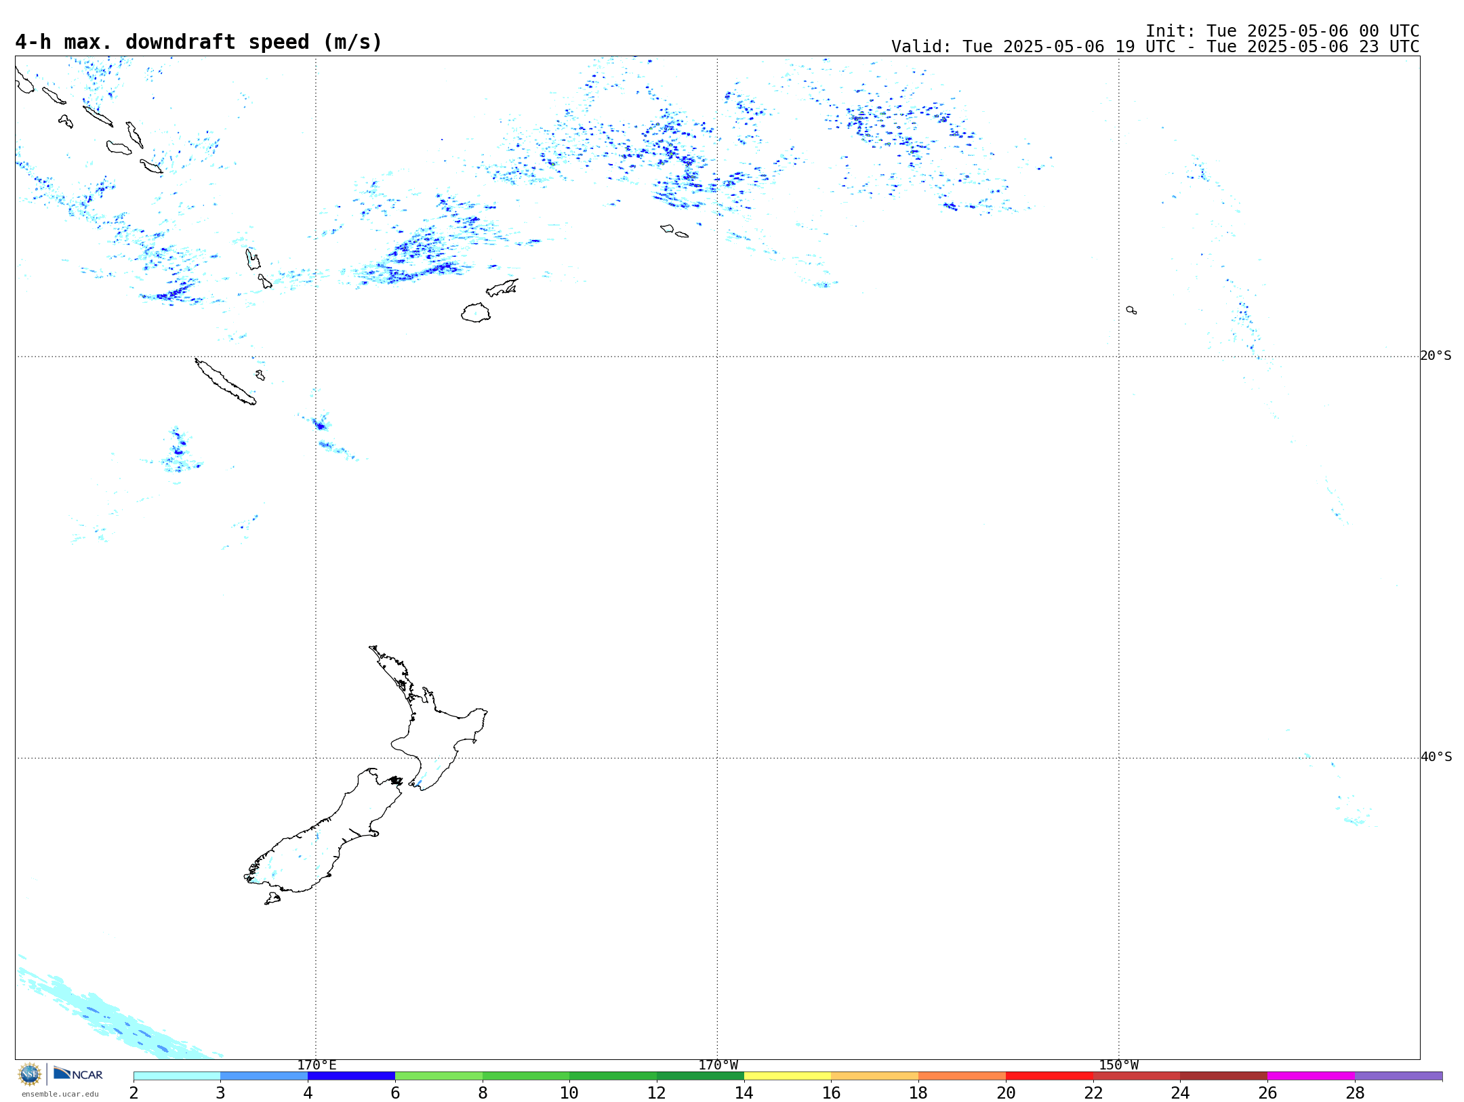Click the 170°W longitude label
Screen dimensions: 1464x1102
tap(718, 1065)
